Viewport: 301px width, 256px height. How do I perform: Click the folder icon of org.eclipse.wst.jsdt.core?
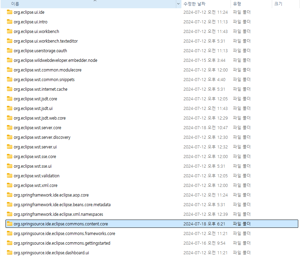(x=10, y=99)
